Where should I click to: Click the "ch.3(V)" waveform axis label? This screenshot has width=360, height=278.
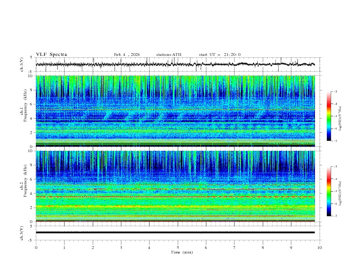(22, 233)
